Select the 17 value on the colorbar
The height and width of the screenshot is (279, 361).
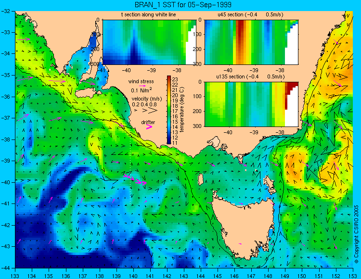175,111
